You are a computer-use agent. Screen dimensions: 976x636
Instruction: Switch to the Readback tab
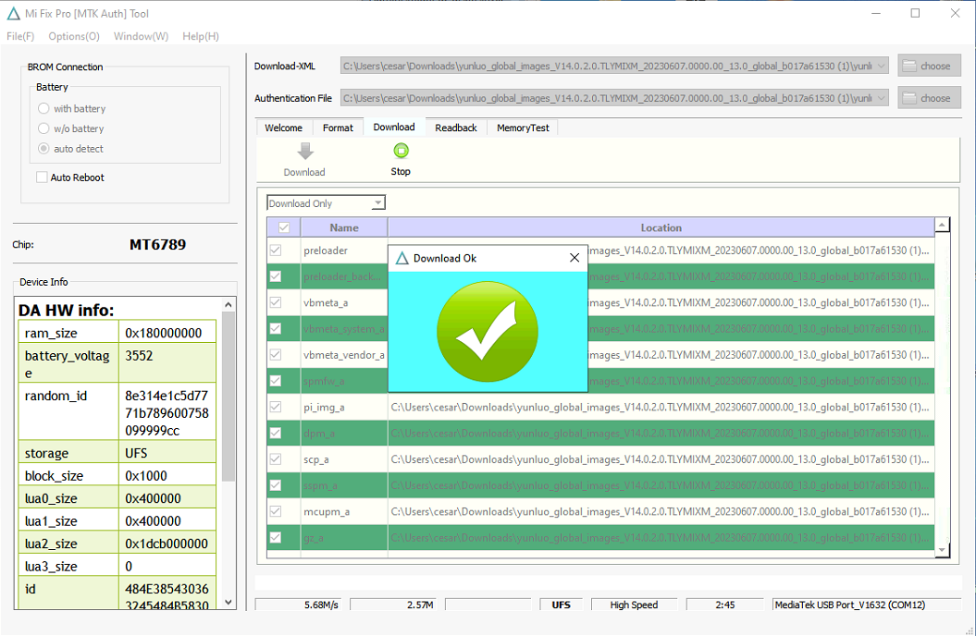[x=456, y=128]
